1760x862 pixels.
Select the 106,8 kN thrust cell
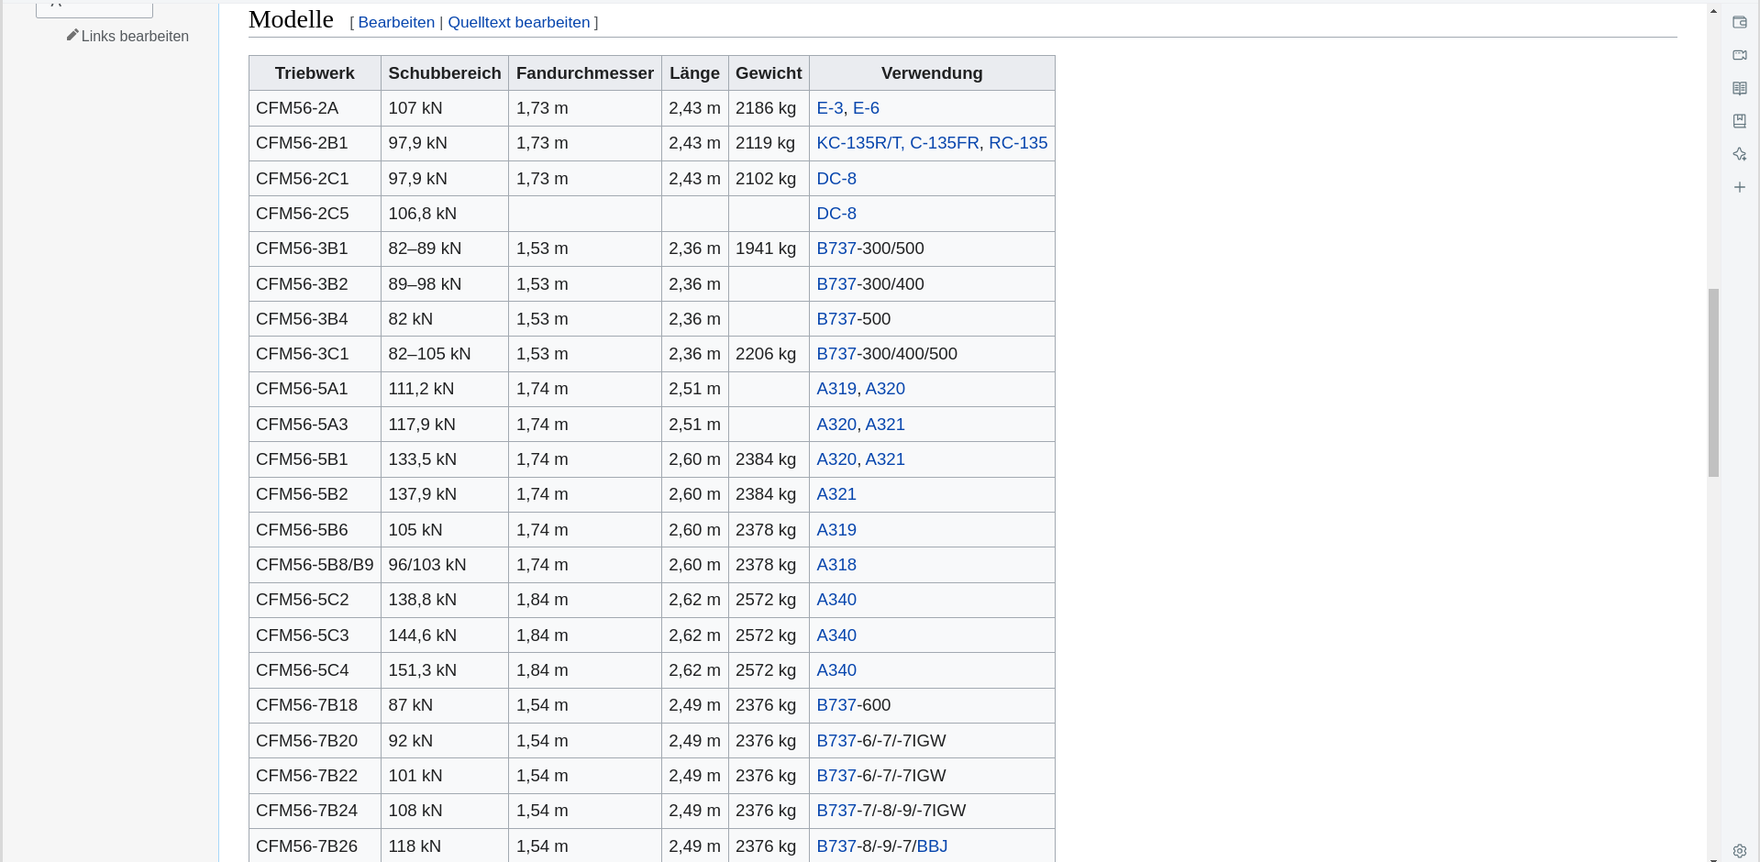pyautogui.click(x=445, y=214)
